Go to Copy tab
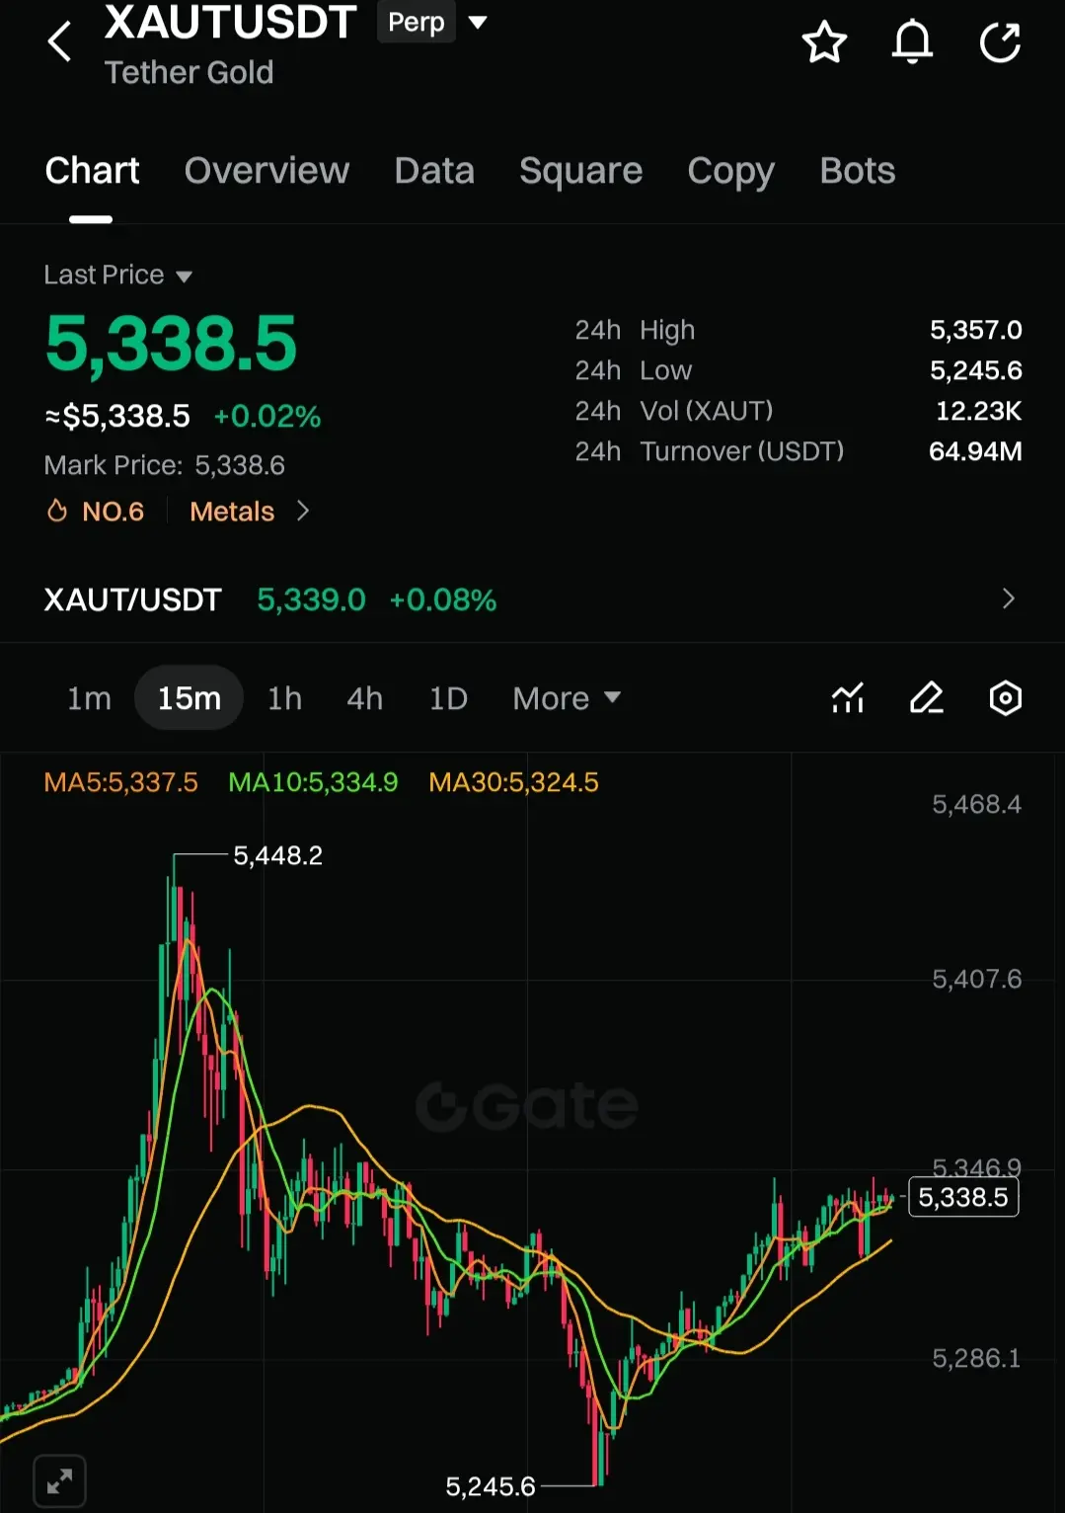 pyautogui.click(x=730, y=172)
